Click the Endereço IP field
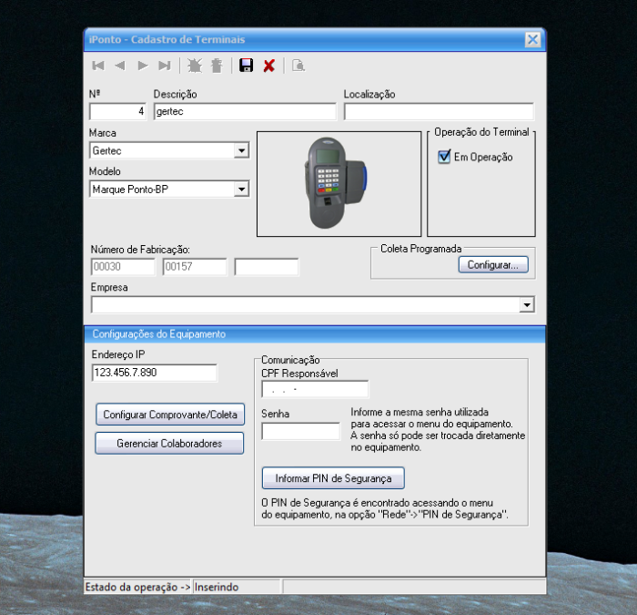637x615 pixels. (154, 373)
